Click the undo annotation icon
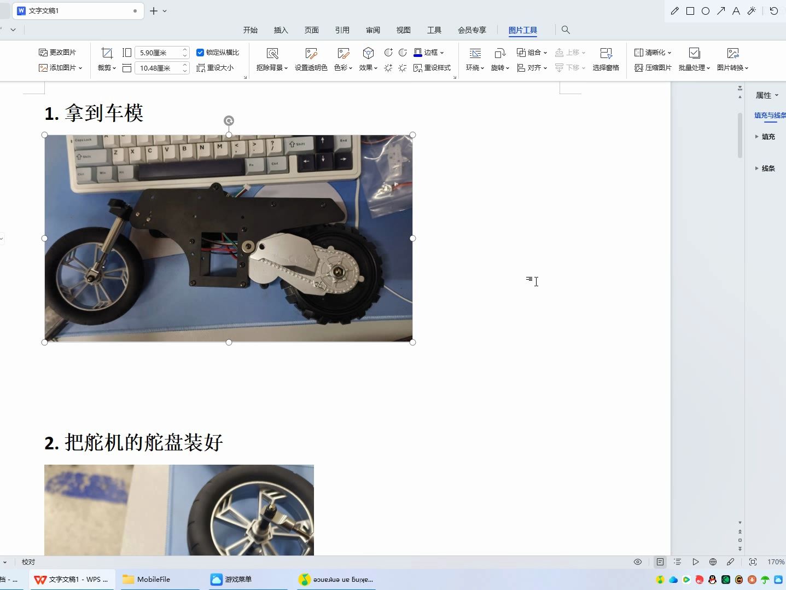The width and height of the screenshot is (786, 590). [x=773, y=11]
